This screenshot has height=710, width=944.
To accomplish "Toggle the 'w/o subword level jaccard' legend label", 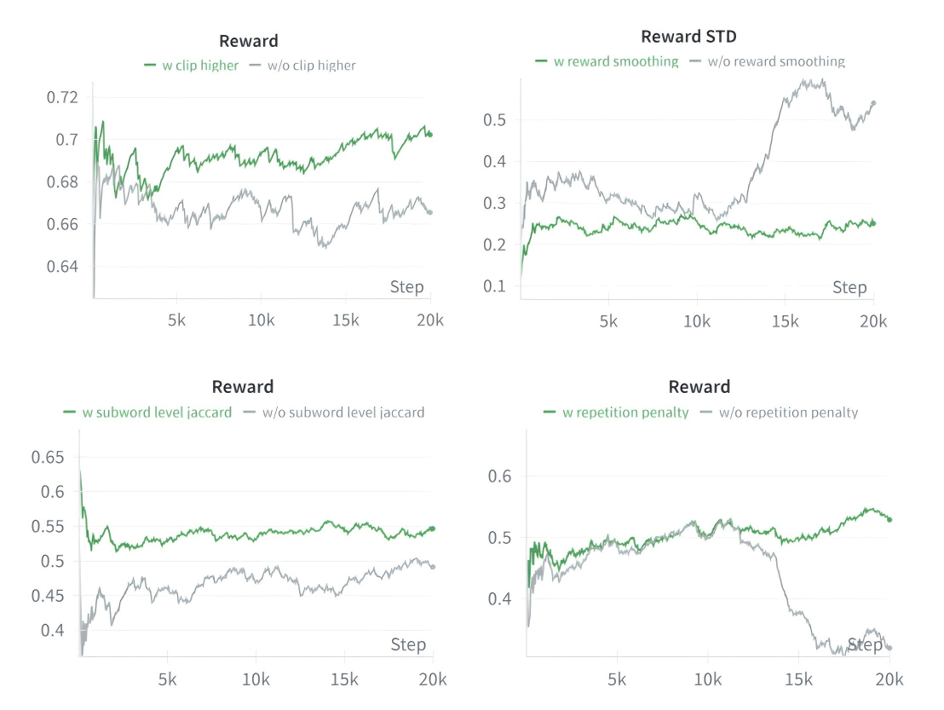I will coord(343,413).
